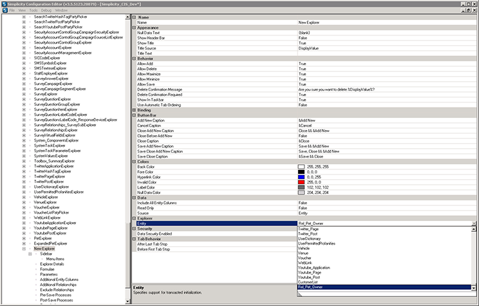
Task: Select the Explorer Details tree node
Action: point(52,264)
